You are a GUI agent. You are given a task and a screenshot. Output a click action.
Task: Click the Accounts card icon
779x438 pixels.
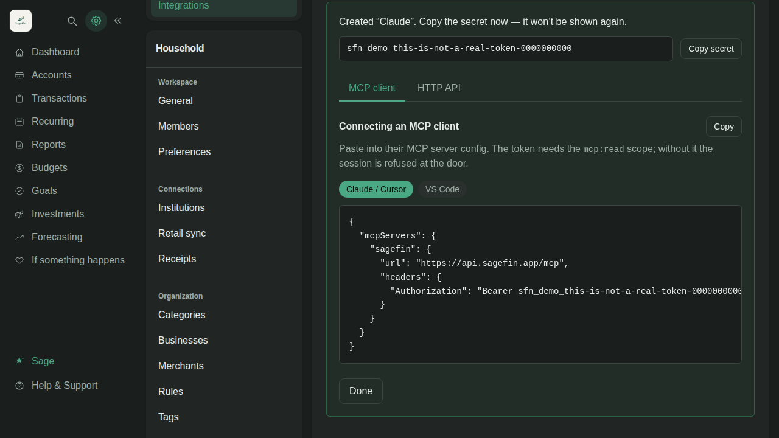point(19,75)
